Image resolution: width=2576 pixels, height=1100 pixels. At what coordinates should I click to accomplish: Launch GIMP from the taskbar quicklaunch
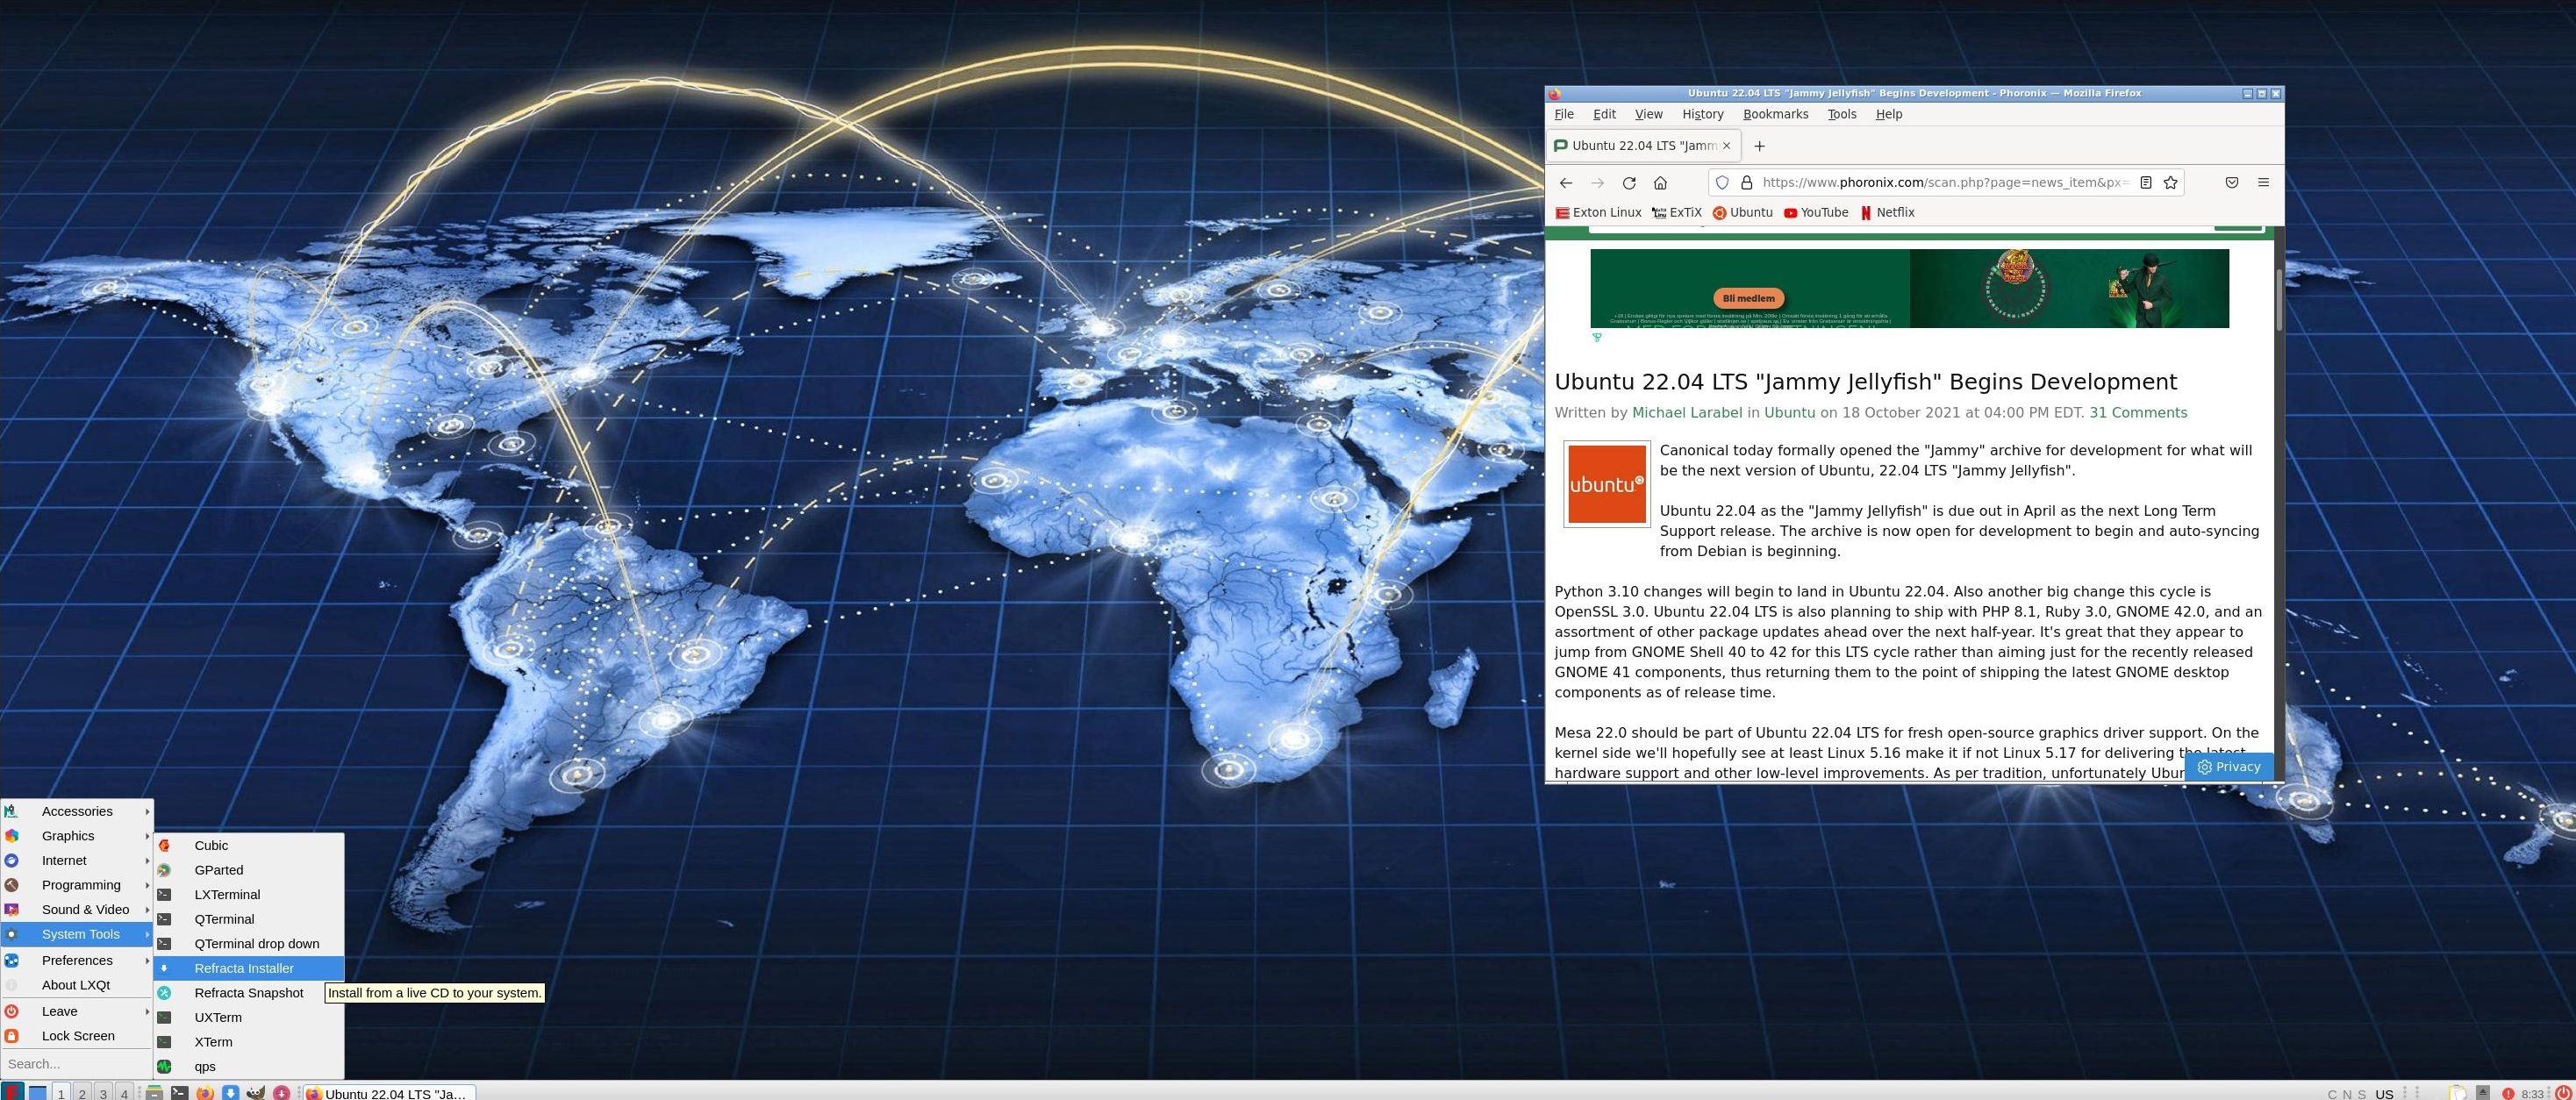(255, 1093)
